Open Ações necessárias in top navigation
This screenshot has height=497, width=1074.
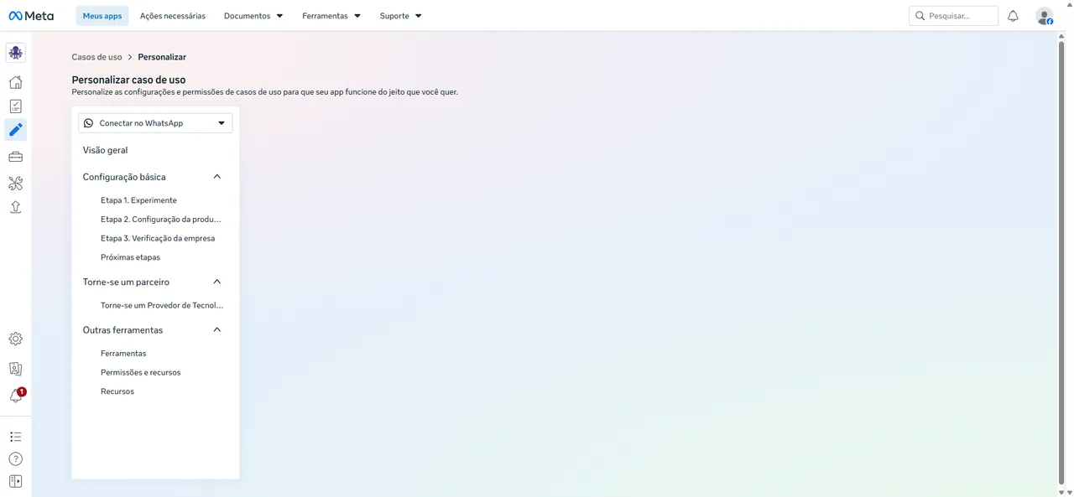point(173,16)
